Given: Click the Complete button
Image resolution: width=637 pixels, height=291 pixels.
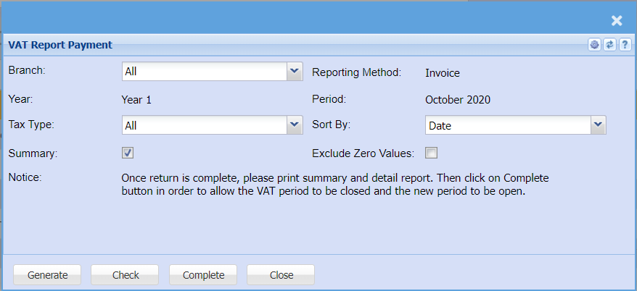Looking at the screenshot, I should pos(204,275).
